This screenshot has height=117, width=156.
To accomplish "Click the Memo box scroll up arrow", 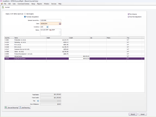I will (60, 30).
